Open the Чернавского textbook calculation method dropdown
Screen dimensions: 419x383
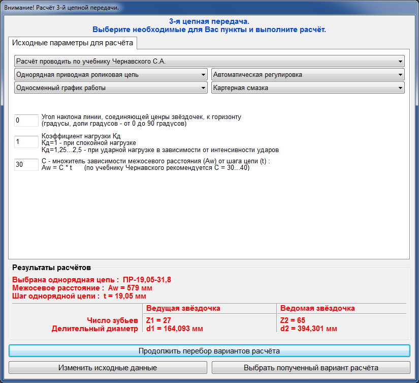click(x=209, y=62)
